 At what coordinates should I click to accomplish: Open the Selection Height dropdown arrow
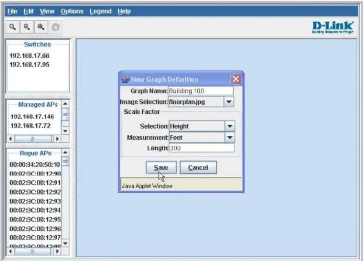coord(230,126)
